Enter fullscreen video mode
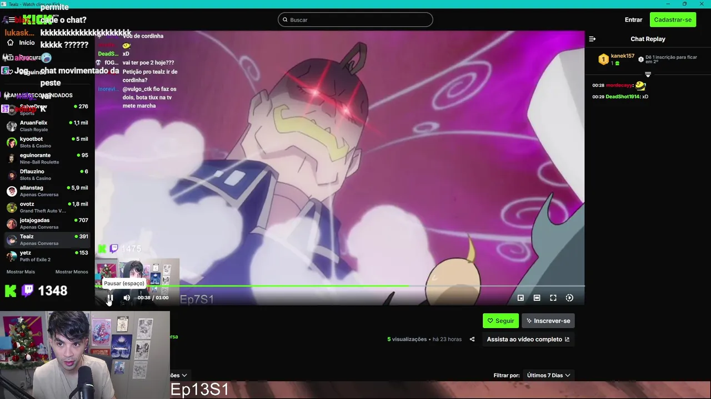The width and height of the screenshot is (711, 399). 553,298
